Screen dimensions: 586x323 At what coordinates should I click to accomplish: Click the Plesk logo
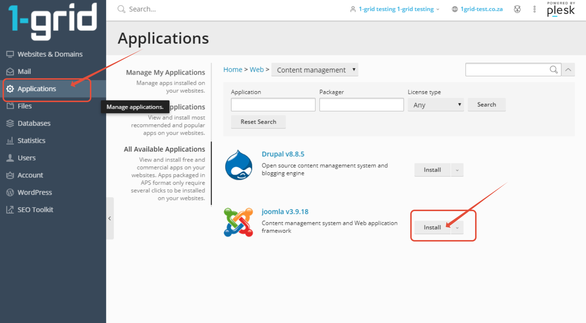(561, 9)
